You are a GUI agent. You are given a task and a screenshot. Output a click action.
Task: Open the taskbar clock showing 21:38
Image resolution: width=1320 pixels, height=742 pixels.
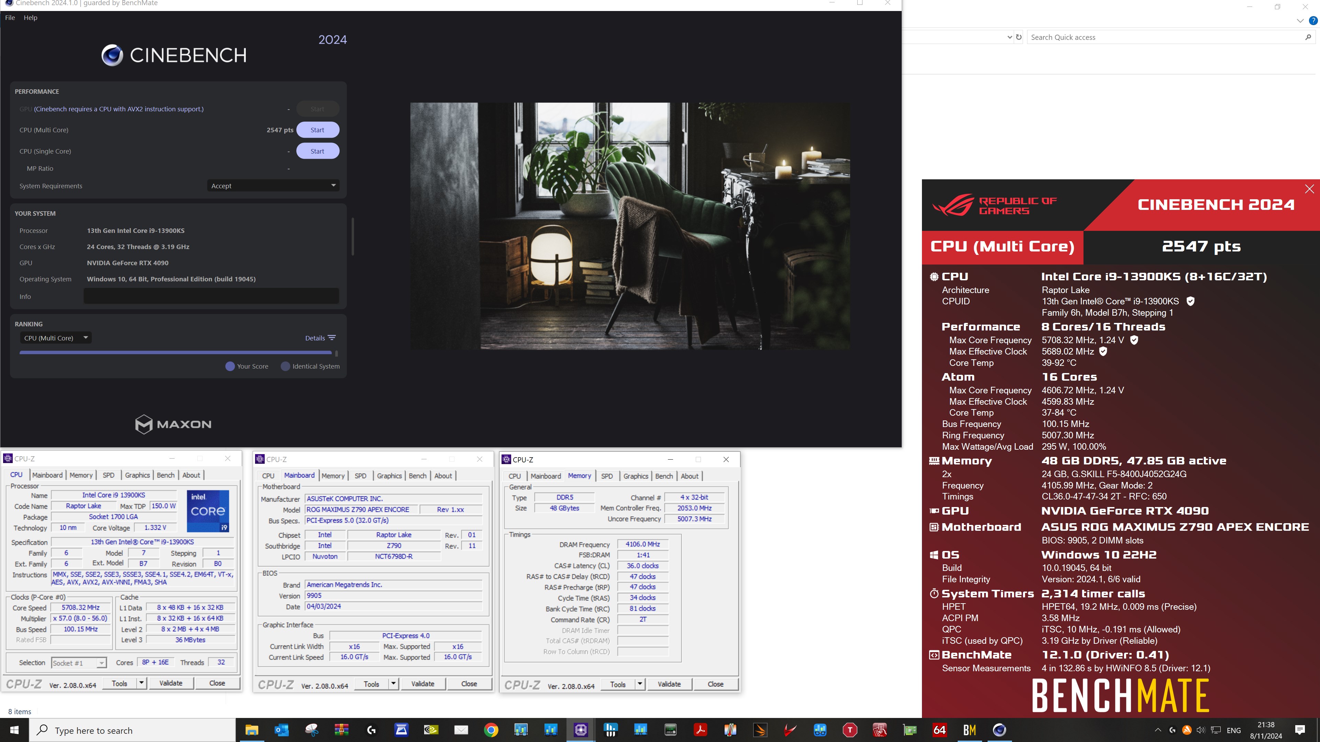(1266, 730)
